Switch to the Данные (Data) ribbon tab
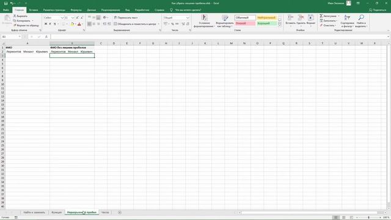Viewport: 391px width, 220px height. coord(92,10)
